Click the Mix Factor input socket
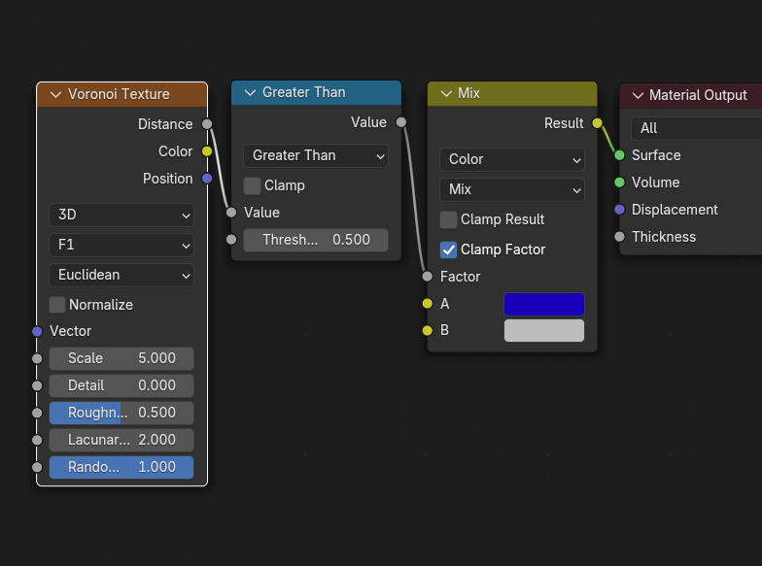Image resolution: width=762 pixels, height=566 pixels. coord(428,277)
